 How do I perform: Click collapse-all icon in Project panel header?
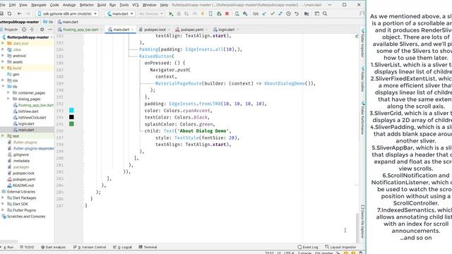pos(32,30)
